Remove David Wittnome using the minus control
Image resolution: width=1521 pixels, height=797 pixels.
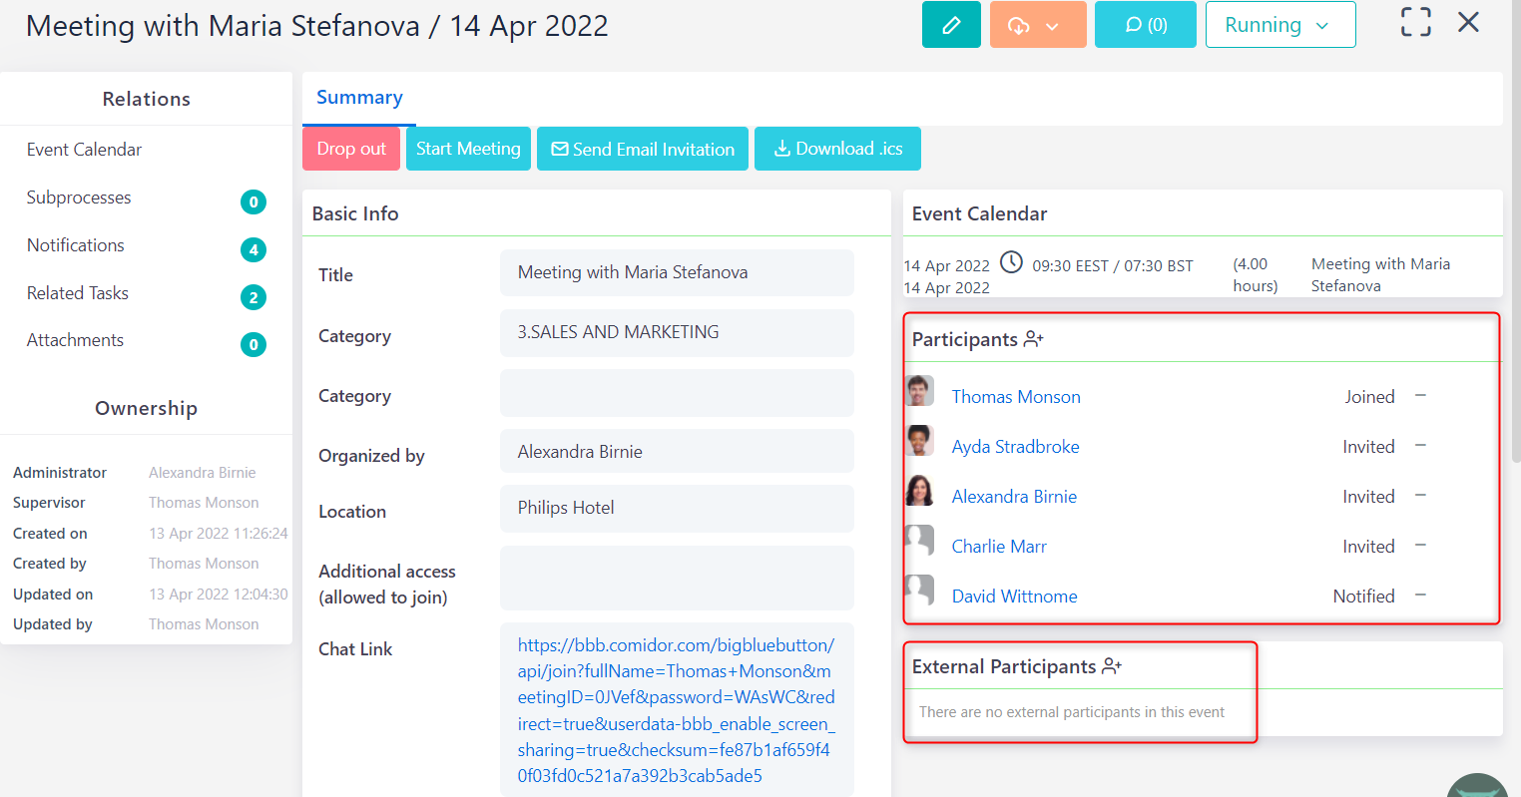1420,595
